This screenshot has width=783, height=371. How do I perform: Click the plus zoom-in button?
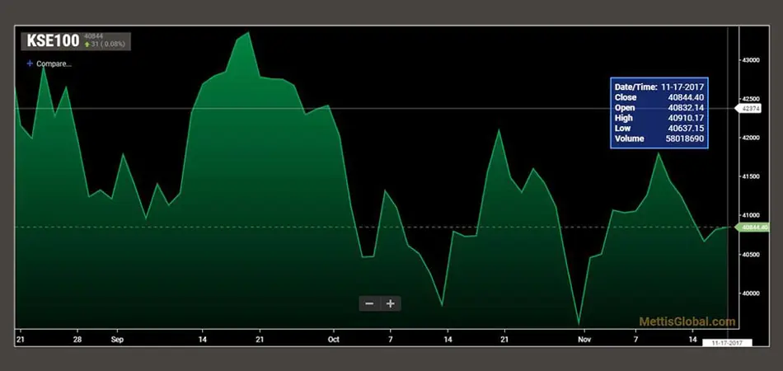click(391, 303)
